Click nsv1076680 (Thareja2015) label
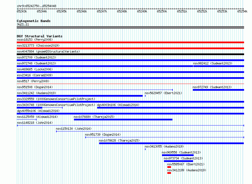Screen dimensions: 252x184 point(94,117)
